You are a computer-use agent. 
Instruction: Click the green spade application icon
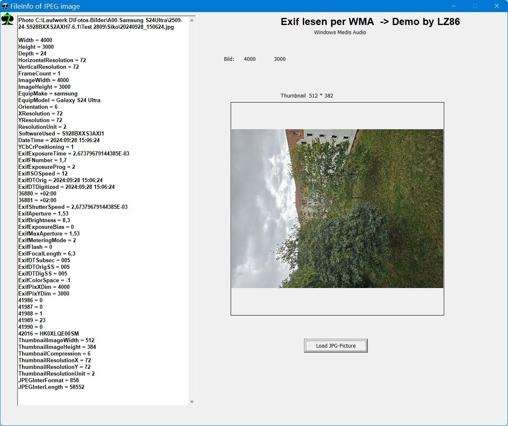point(8,19)
